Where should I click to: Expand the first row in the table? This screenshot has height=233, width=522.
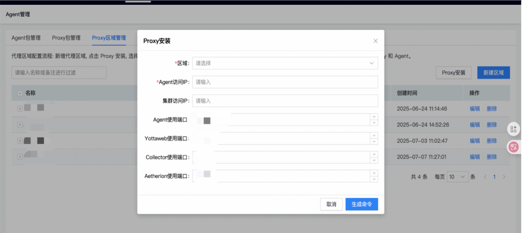(20, 109)
